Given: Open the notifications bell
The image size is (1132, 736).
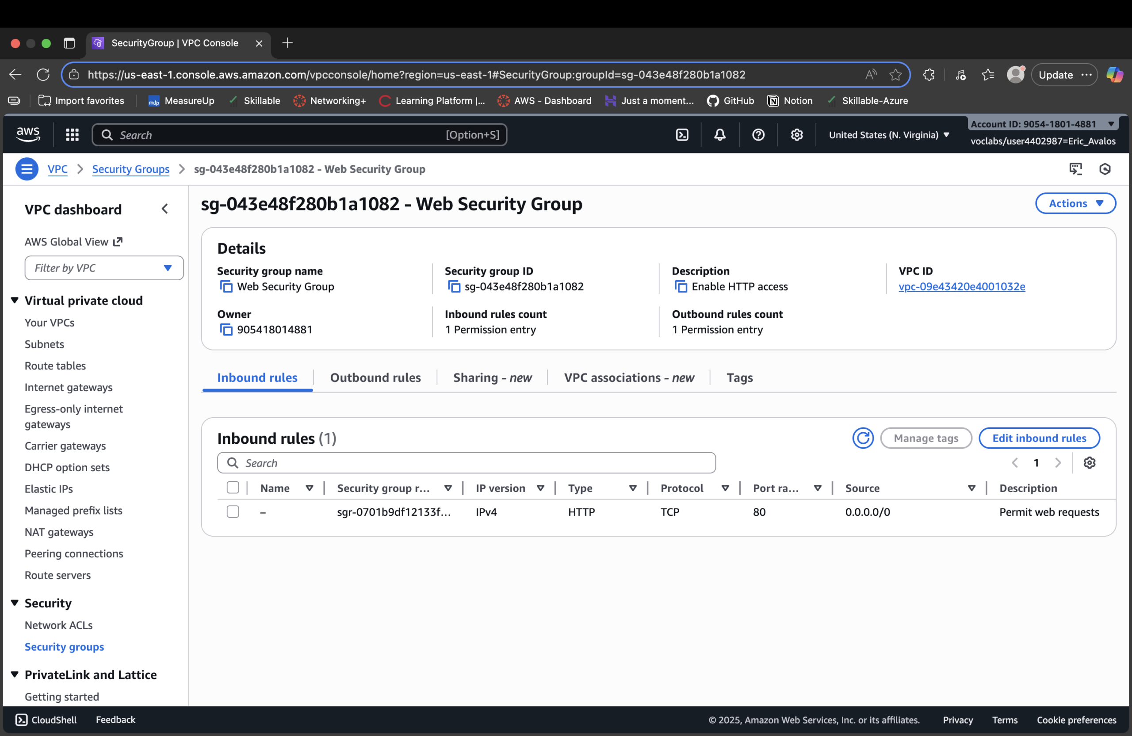Looking at the screenshot, I should point(719,134).
